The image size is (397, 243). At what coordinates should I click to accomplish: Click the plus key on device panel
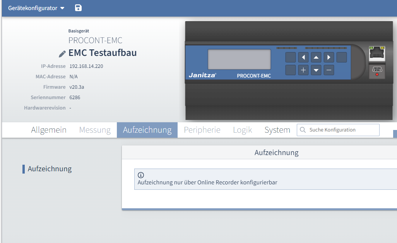(303, 70)
